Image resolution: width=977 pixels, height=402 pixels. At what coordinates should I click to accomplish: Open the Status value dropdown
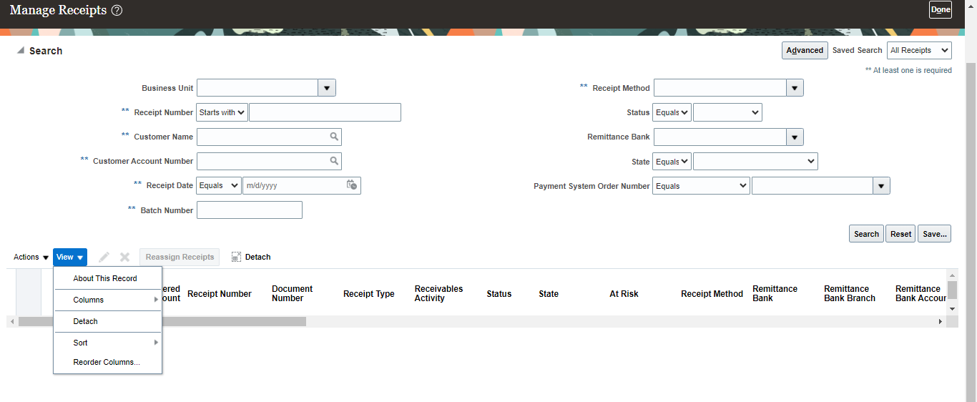[x=727, y=112]
